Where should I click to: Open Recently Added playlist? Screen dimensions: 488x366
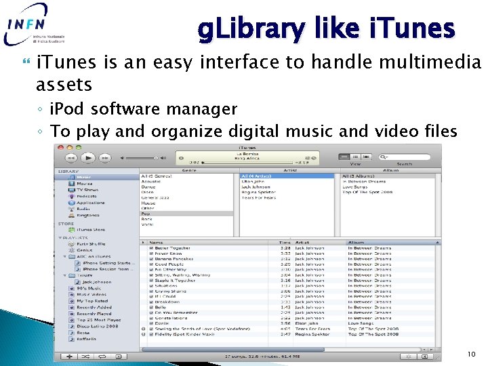pos(96,308)
